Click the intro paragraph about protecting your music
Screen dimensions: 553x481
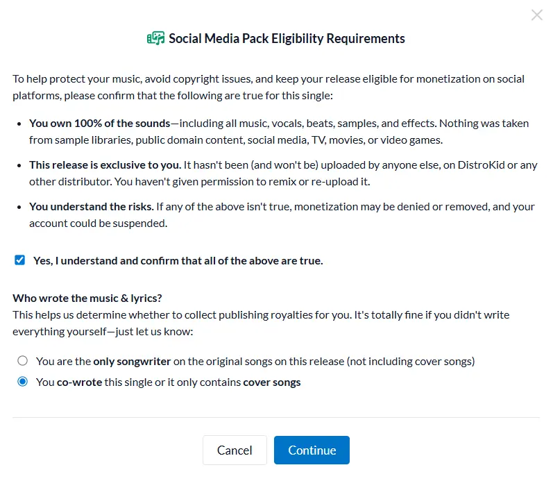coord(269,87)
